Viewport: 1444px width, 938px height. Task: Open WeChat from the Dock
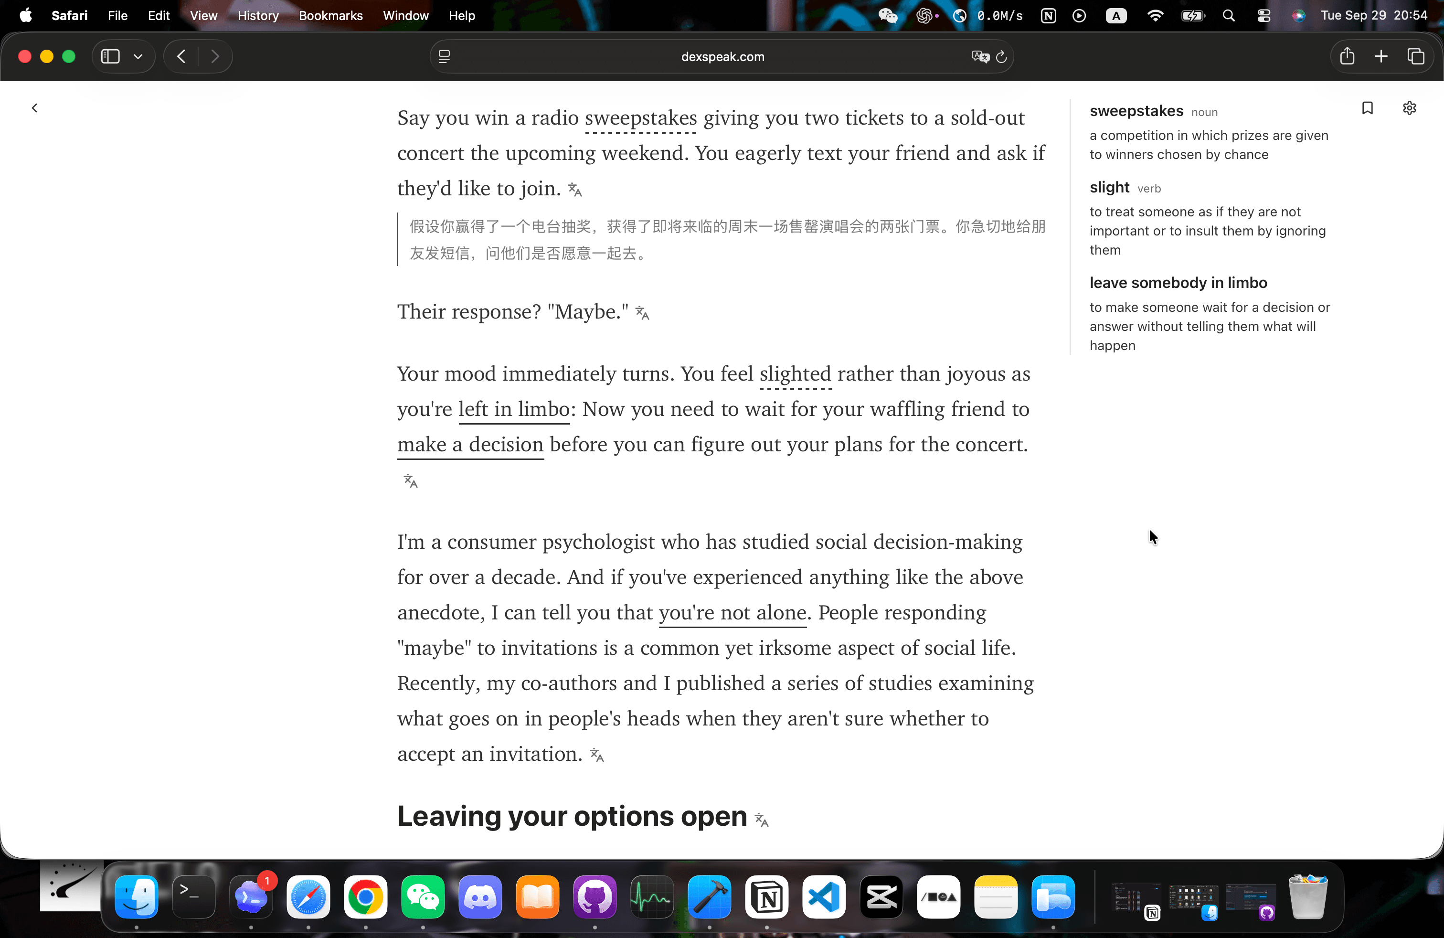(x=423, y=897)
